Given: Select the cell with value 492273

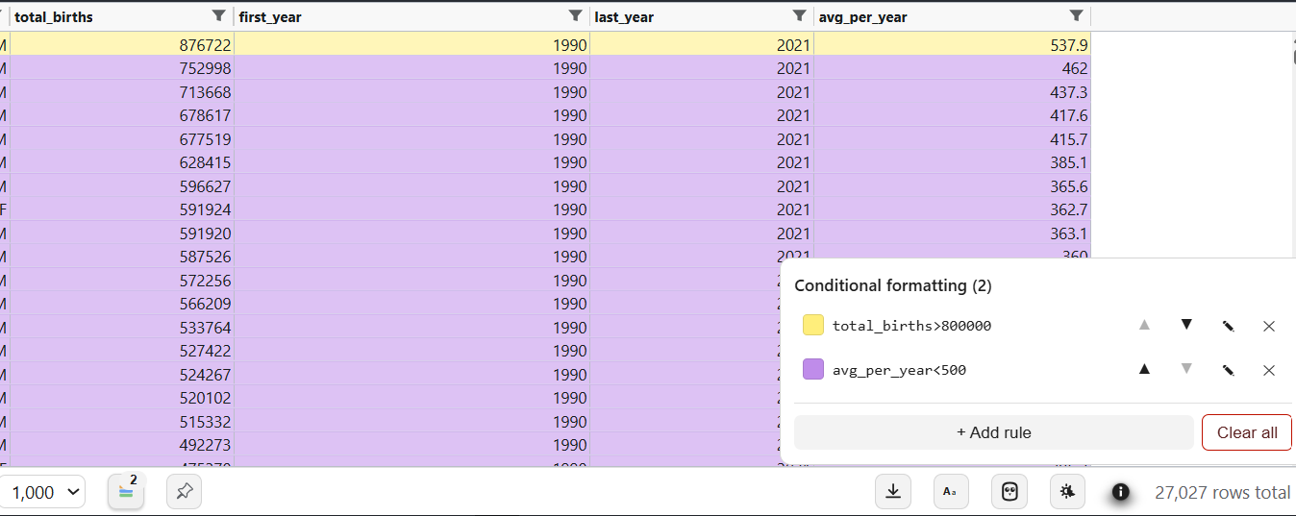Looking at the screenshot, I should click(122, 445).
